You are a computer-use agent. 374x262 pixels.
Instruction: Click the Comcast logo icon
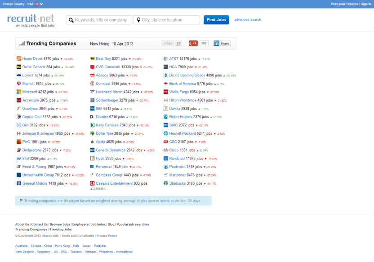pos(92,84)
